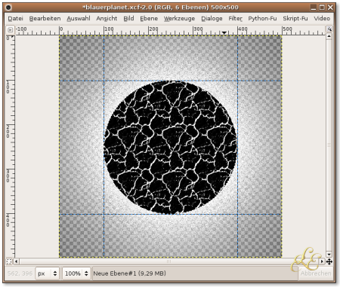Viewport: 340px width, 287px height.
Task: Click the Abbrechen button
Action: (316, 273)
